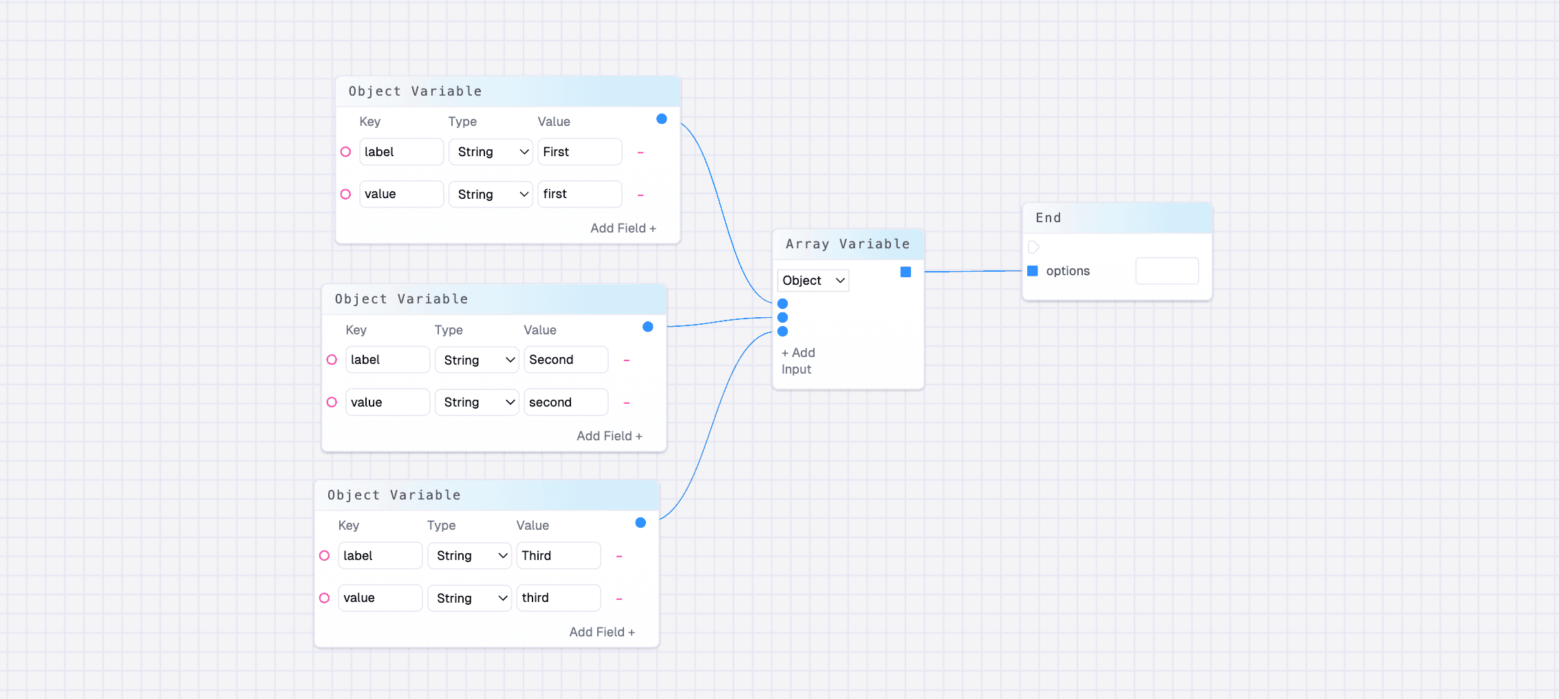Open the String dropdown for the third value row
This screenshot has height=699, width=1559.
469,598
